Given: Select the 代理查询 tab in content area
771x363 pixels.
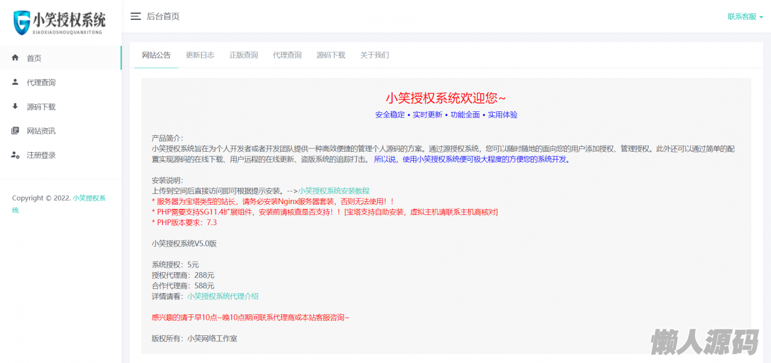Looking at the screenshot, I should (287, 55).
